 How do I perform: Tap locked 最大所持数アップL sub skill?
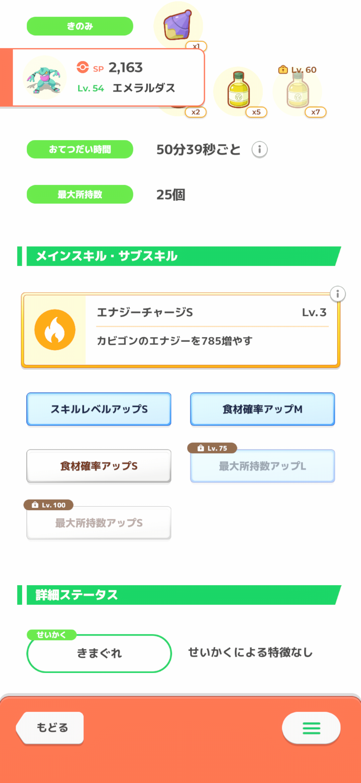tap(262, 466)
